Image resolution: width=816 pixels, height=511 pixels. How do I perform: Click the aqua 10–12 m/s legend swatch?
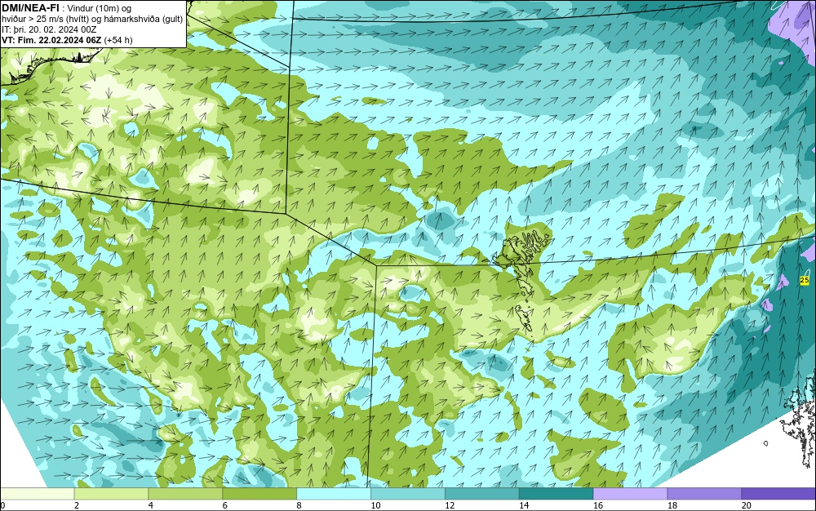point(408,494)
